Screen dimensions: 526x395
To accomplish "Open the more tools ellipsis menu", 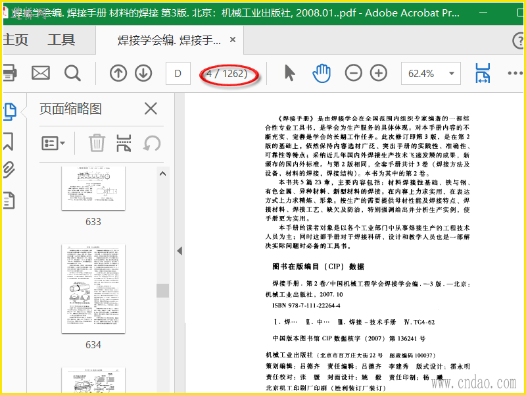I will (515, 73).
